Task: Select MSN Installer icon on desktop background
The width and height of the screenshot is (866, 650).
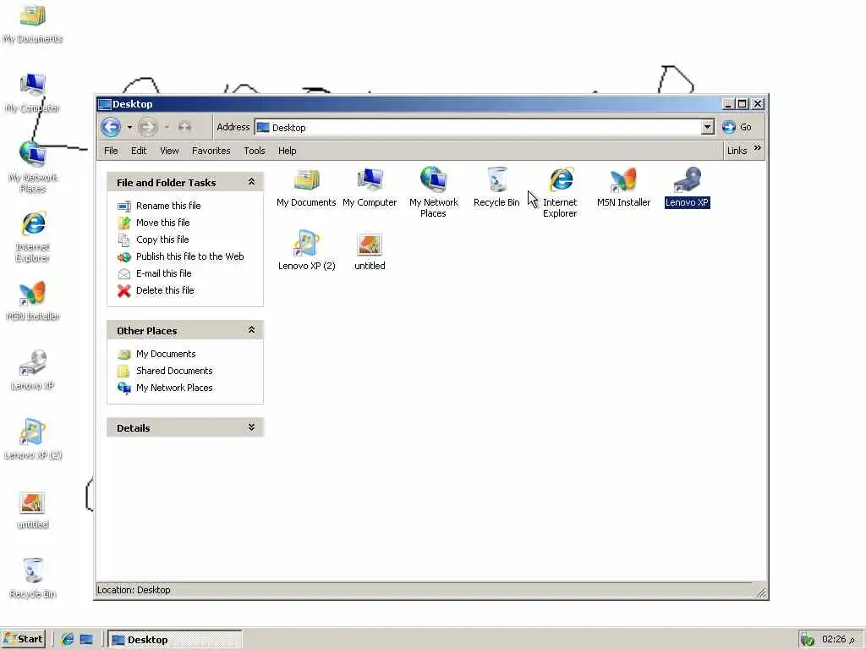Action: 33,301
